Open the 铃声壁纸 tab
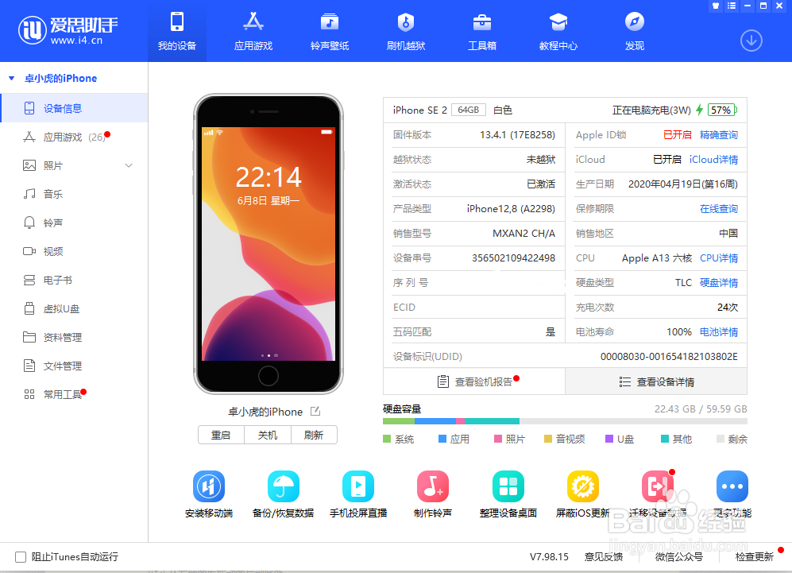 point(330,31)
